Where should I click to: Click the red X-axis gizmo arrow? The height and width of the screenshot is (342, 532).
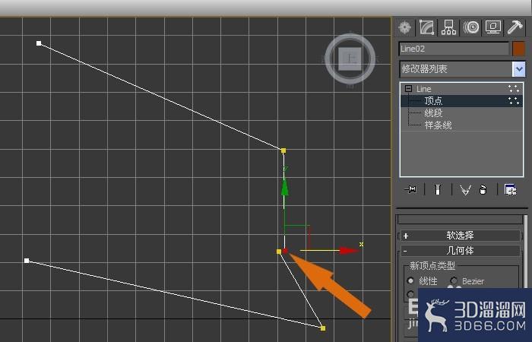pos(349,251)
